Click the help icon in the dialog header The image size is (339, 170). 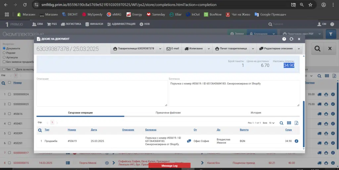coord(284,39)
